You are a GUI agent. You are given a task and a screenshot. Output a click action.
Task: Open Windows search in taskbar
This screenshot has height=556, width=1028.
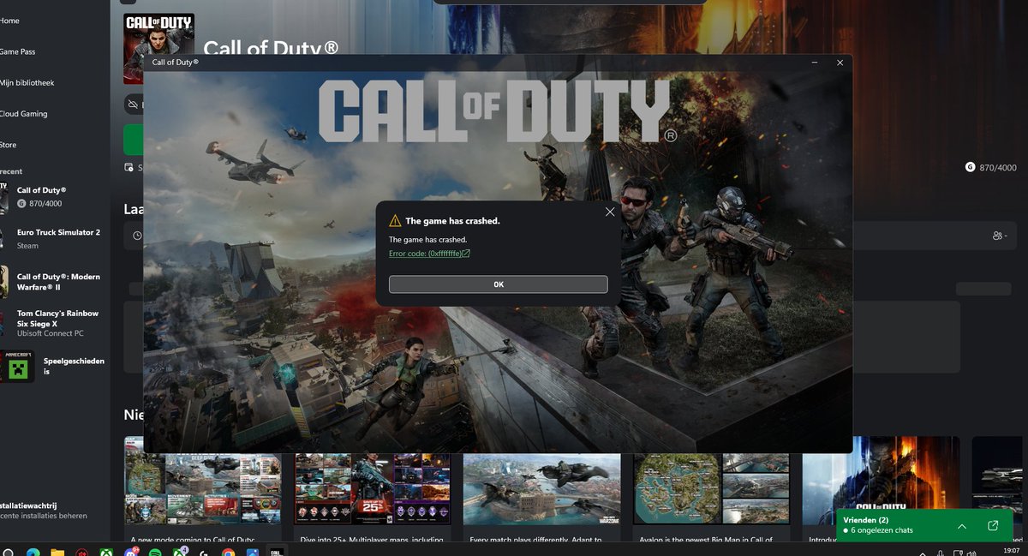coord(8,552)
